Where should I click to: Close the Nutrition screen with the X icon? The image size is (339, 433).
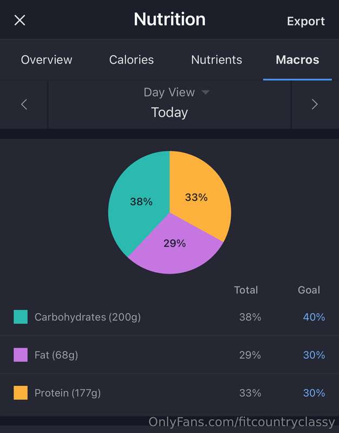pyautogui.click(x=19, y=20)
